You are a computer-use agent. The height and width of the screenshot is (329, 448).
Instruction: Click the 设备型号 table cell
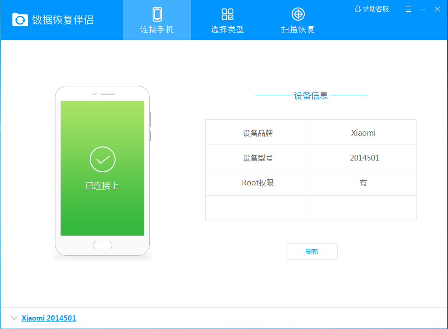pyautogui.click(x=258, y=158)
